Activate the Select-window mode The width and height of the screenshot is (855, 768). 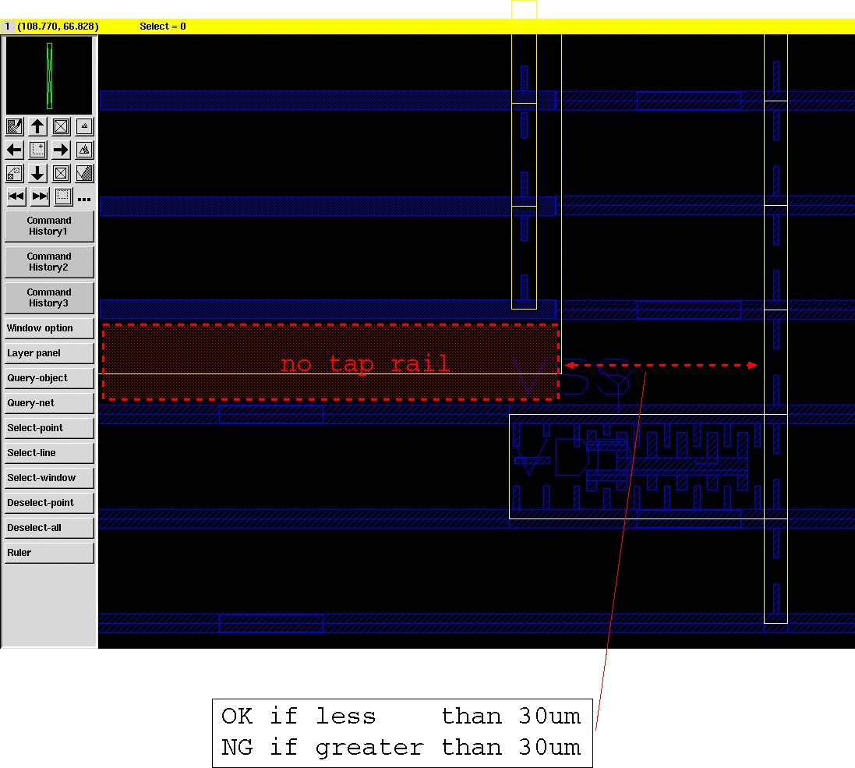pos(49,478)
